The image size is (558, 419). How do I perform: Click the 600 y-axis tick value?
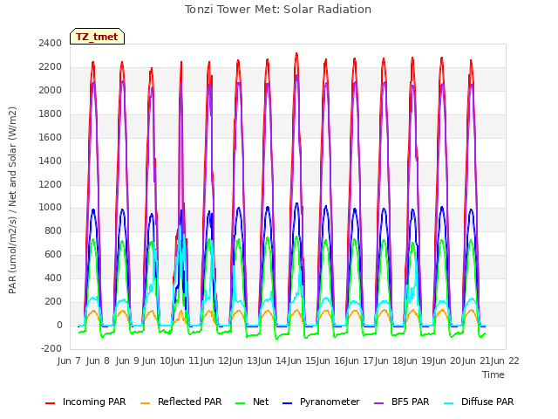[53, 254]
